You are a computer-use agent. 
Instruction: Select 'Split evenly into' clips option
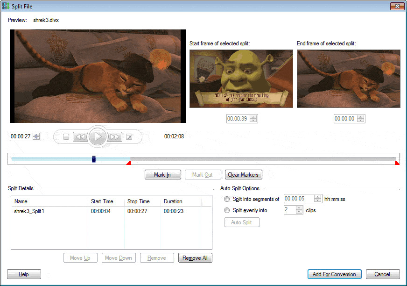[227, 210]
